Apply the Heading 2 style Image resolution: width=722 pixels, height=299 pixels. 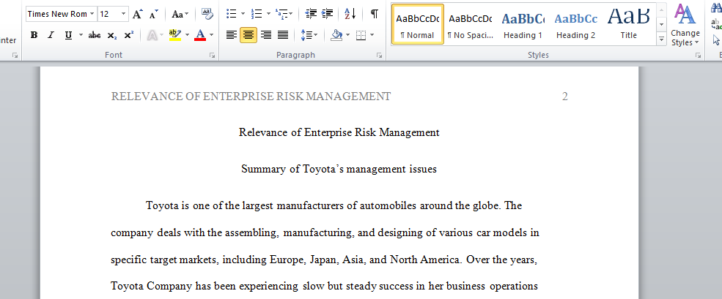click(575, 24)
